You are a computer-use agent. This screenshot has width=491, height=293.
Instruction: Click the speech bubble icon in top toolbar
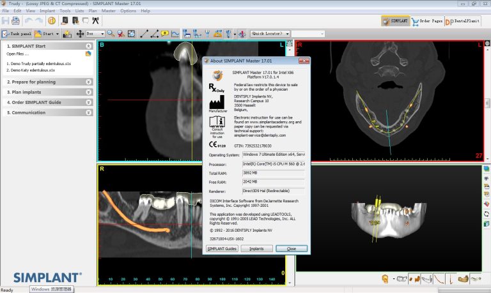[86, 20]
